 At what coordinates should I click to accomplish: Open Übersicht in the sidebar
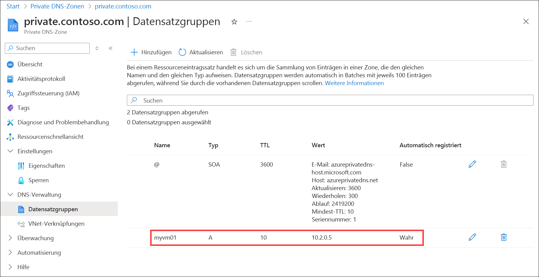click(x=30, y=64)
